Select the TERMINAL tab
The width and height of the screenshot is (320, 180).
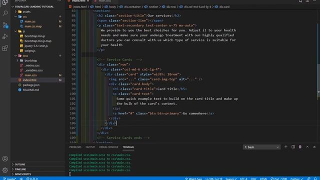point(128,147)
